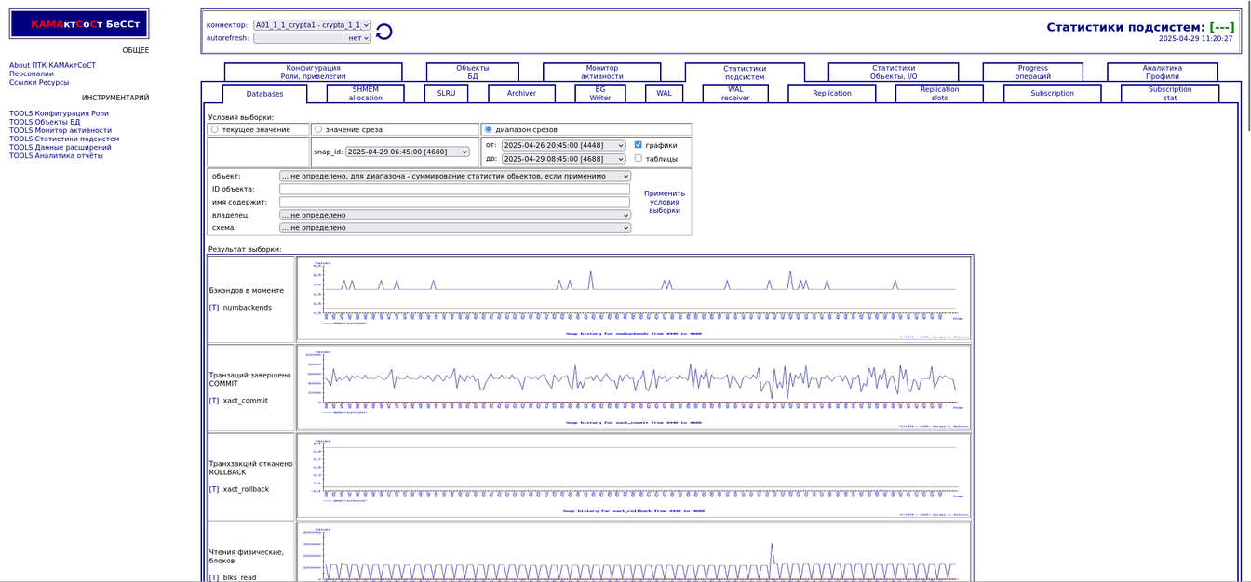Screen dimensions: 1251x582
Task: Select the 'текущее значение' radio option
Action: pyautogui.click(x=215, y=130)
